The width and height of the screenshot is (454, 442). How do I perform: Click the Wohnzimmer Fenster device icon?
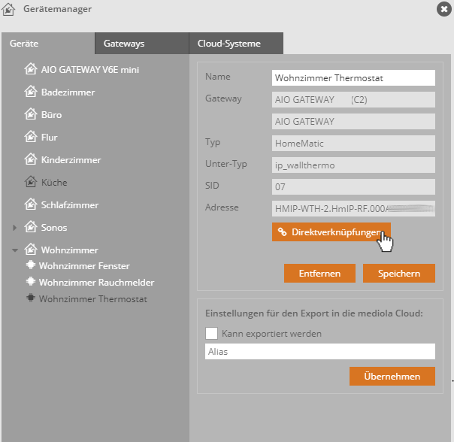pyautogui.click(x=31, y=266)
